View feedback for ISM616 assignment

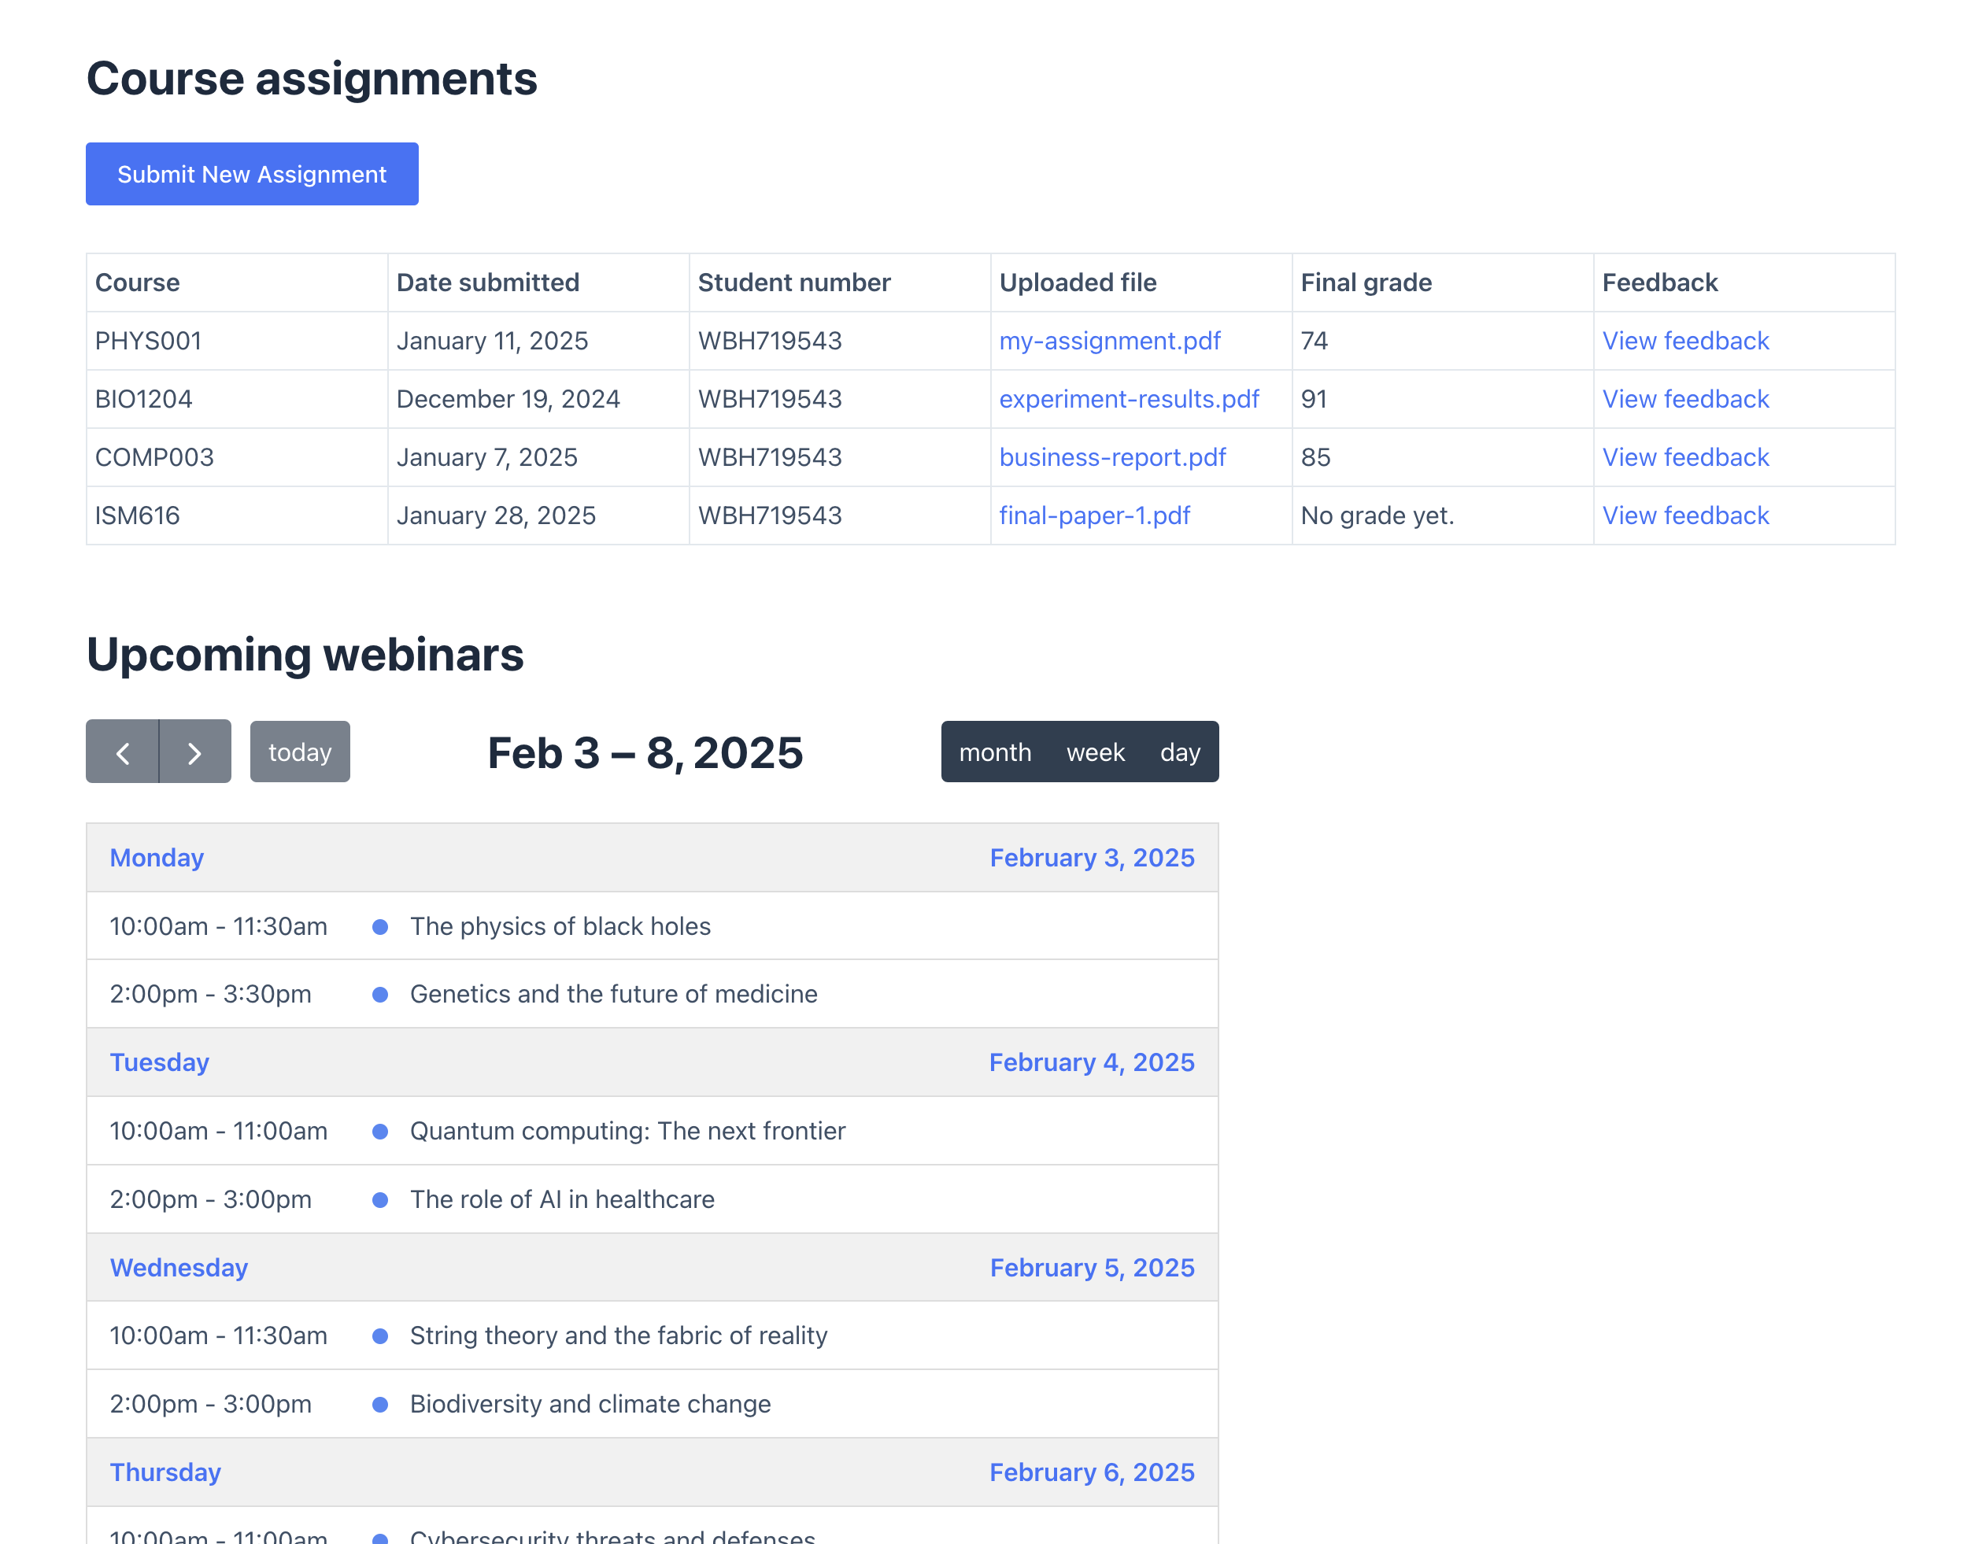point(1685,515)
